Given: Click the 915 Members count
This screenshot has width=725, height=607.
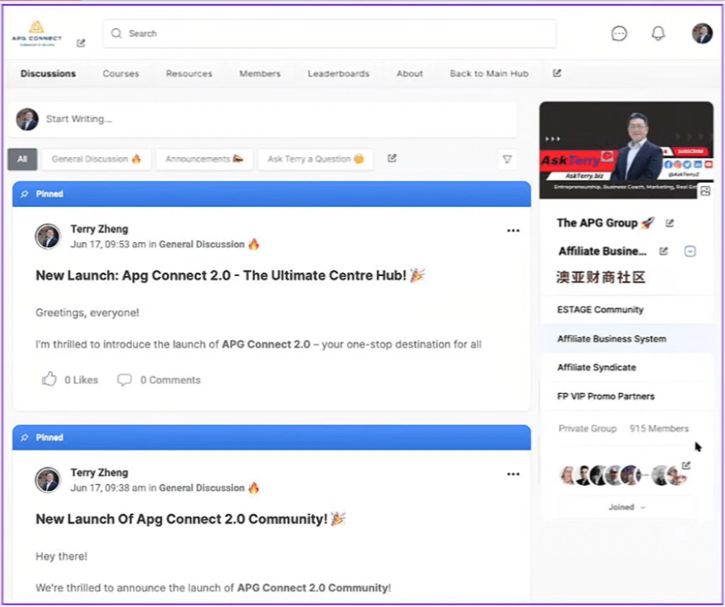Looking at the screenshot, I should [x=659, y=429].
